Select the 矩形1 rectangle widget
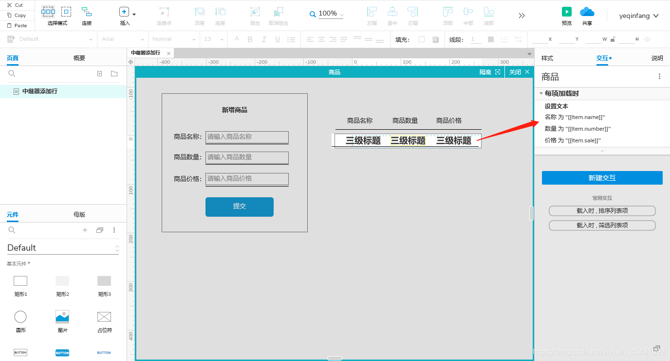Image resolution: width=670 pixels, height=361 pixels. click(20, 285)
